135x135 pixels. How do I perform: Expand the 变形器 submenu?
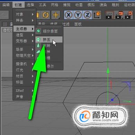[x=25, y=41]
